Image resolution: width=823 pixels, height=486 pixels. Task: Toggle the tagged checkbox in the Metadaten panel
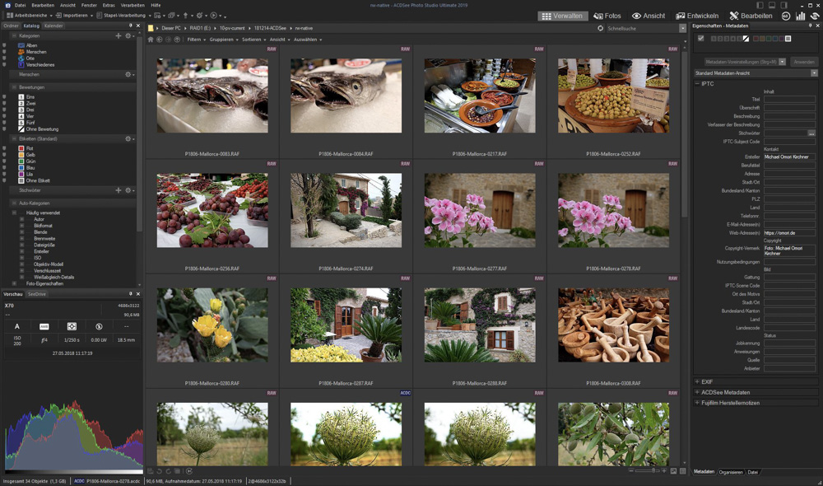[700, 39]
